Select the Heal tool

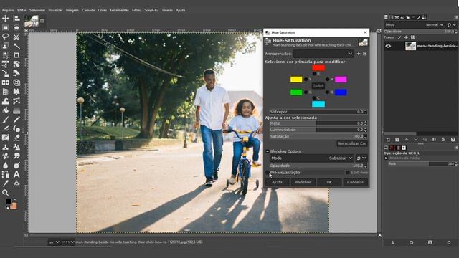pos(5,156)
